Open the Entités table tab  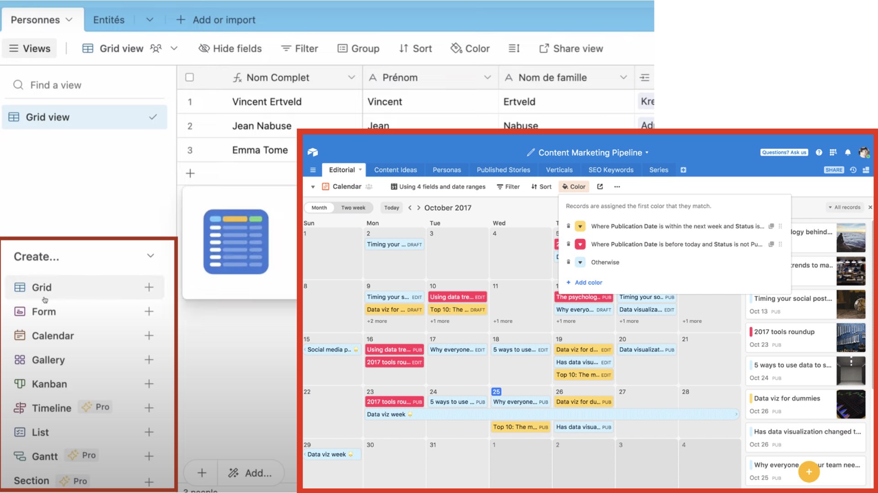pos(109,20)
